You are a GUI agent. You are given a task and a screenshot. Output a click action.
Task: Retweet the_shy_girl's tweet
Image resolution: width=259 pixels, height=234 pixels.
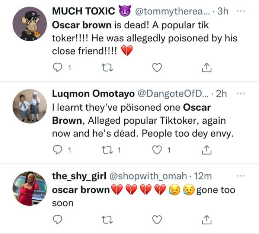[x=107, y=220]
